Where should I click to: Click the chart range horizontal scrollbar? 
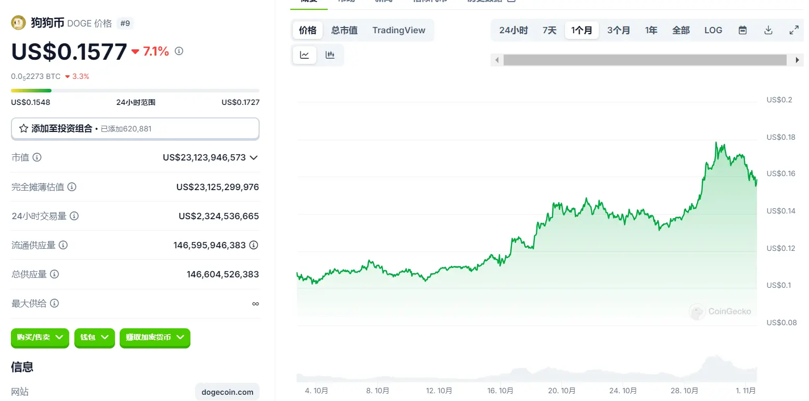click(645, 60)
